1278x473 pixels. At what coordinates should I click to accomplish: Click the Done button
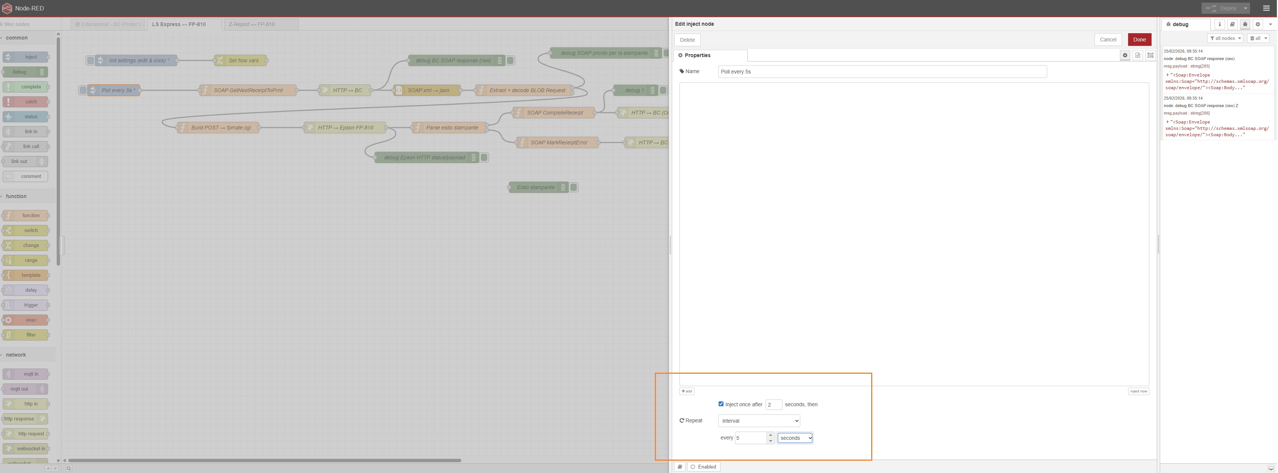coord(1139,40)
